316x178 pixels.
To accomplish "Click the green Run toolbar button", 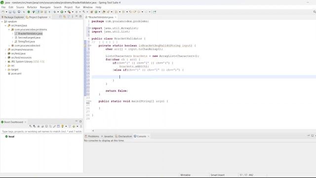I will click(62, 12).
